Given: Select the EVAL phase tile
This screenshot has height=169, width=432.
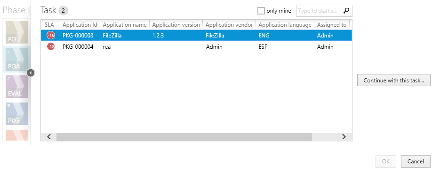Looking at the screenshot, I should coord(17,87).
